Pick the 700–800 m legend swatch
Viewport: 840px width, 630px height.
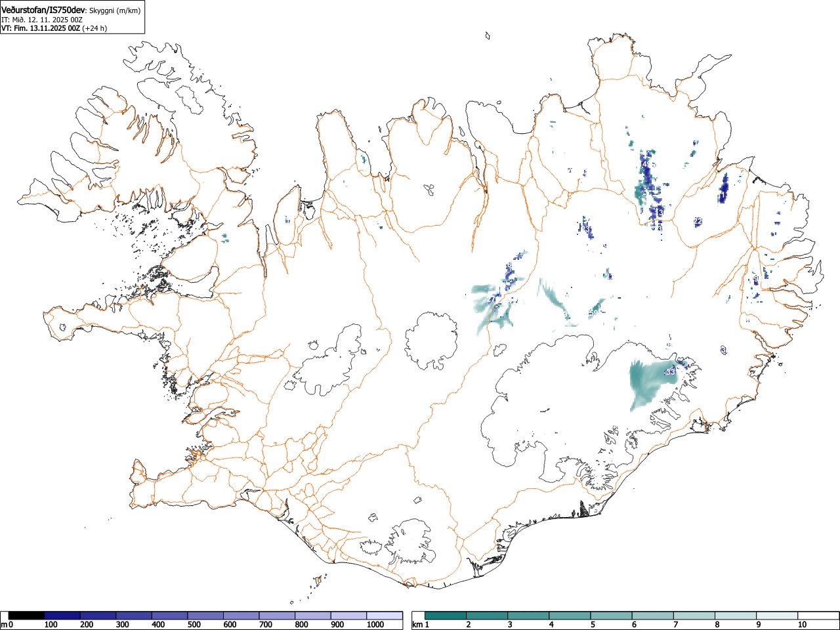point(277,616)
